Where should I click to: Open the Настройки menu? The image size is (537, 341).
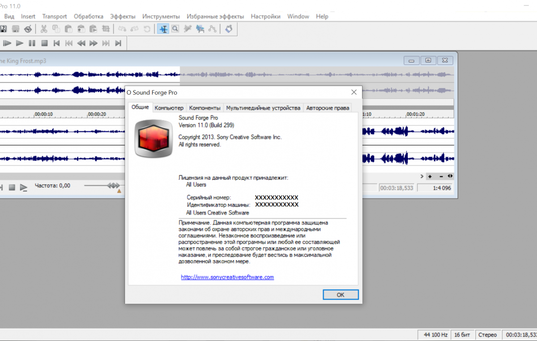pyautogui.click(x=265, y=16)
